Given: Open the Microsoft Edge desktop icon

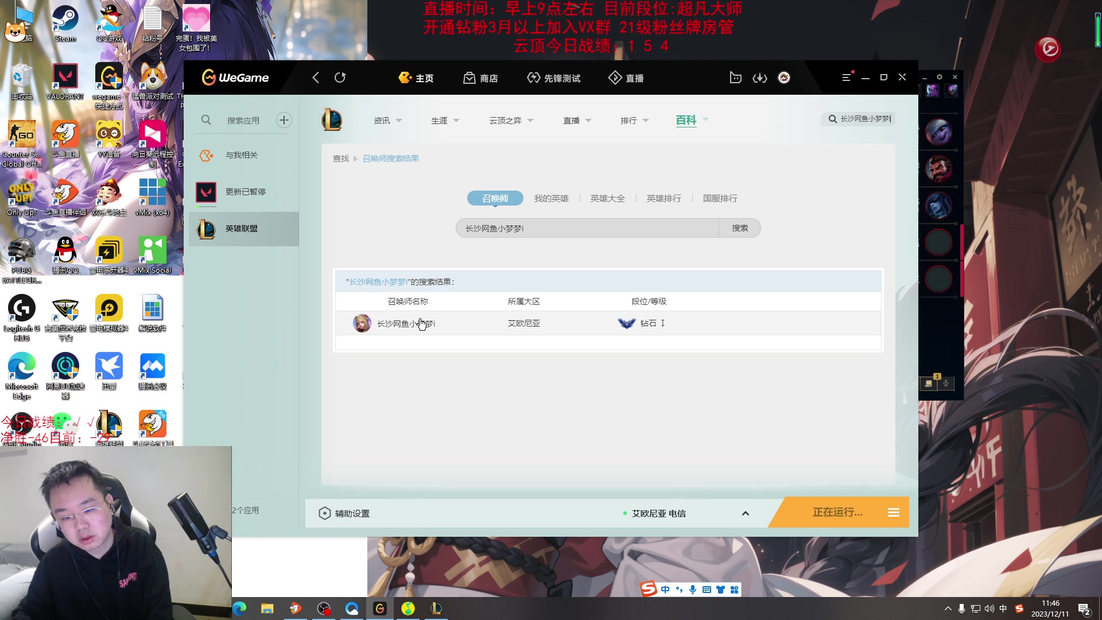Looking at the screenshot, I should tap(21, 376).
